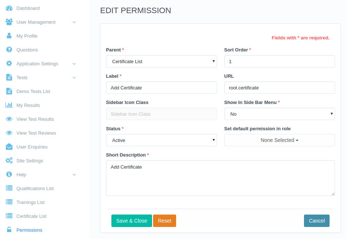Open the None Selected role multiselect
This screenshot has width=346, height=239.
tap(280, 140)
